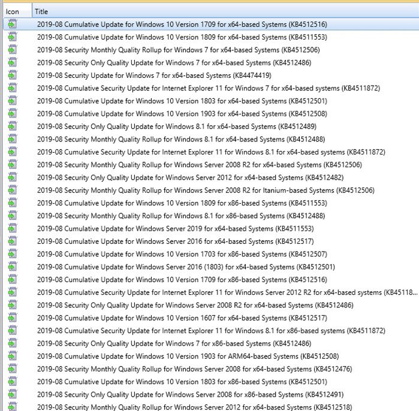Screen dimensions: 419x411
Task: Click icon beside KB4512491 Server 2008 x86 row
Action: 13,394
